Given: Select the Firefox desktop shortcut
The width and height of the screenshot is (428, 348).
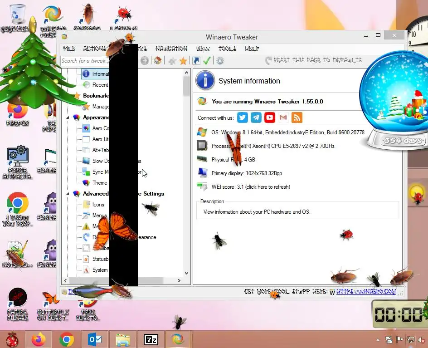Looking at the screenshot, I should click(x=18, y=114).
